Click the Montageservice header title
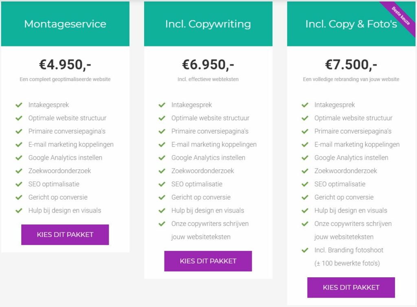This screenshot has width=417, height=307. (65, 24)
